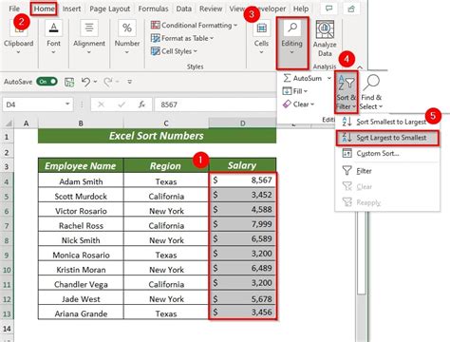This screenshot has height=342, width=450.
Task: Expand the AutoSum dropdown arrow
Action: coord(329,78)
